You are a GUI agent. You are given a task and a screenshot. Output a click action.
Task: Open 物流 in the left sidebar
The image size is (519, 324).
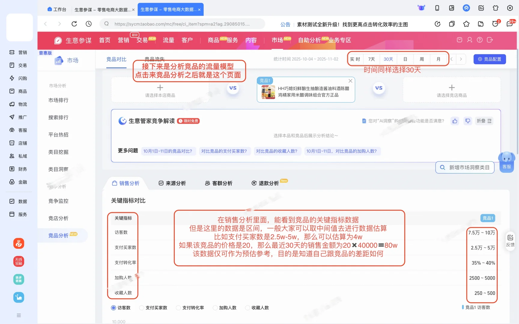tap(18, 104)
